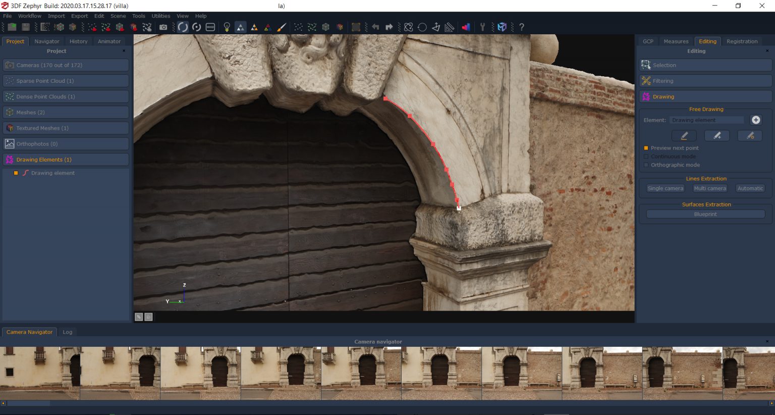The width and height of the screenshot is (775, 415).
Task: Click the Undo arrow icon in the toolbar
Action: click(376, 27)
